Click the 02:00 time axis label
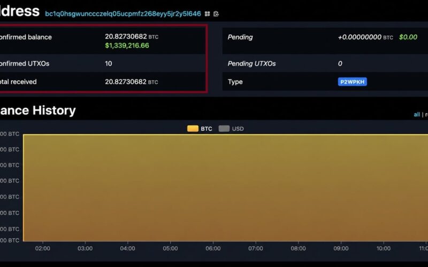The height and width of the screenshot is (267, 428). 43,248
